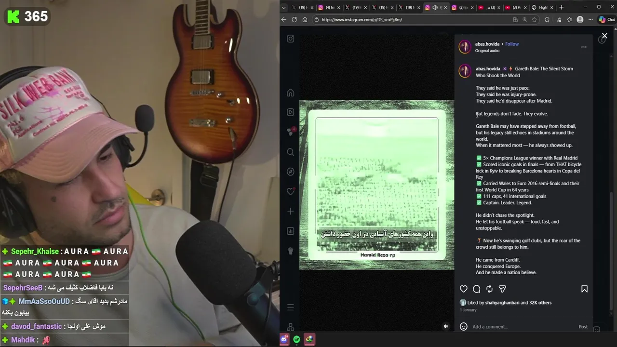Open browser home page

pyautogui.click(x=305, y=20)
